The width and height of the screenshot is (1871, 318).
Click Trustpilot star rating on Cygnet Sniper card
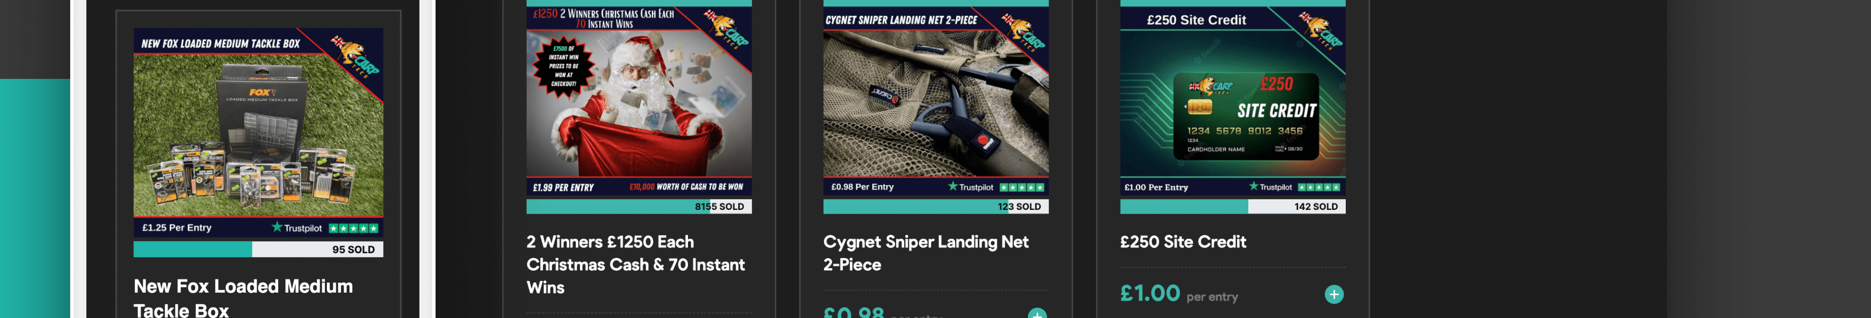point(996,187)
